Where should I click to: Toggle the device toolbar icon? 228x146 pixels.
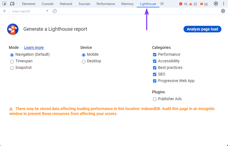12,4
